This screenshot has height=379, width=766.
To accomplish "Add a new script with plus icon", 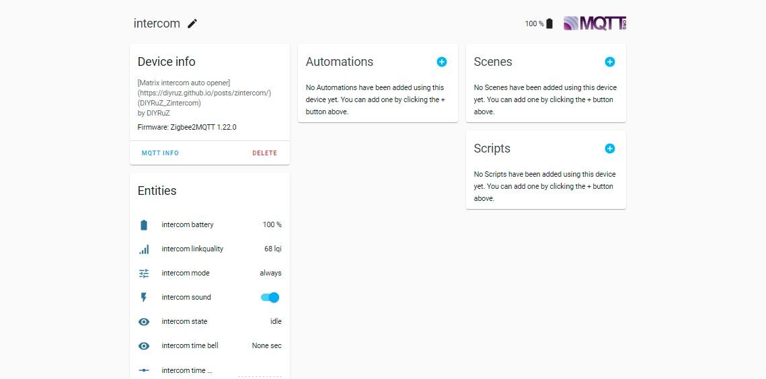I will coord(610,149).
